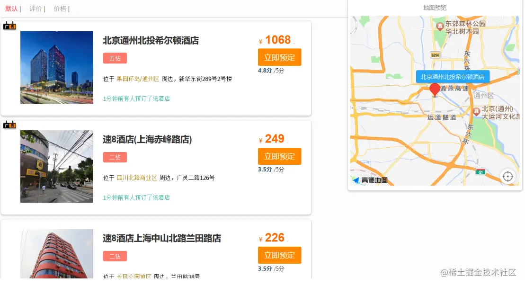Open hotel title 北京通州北投希尔顿酒店
Viewport: 525px width, 286px height.
[151, 41]
